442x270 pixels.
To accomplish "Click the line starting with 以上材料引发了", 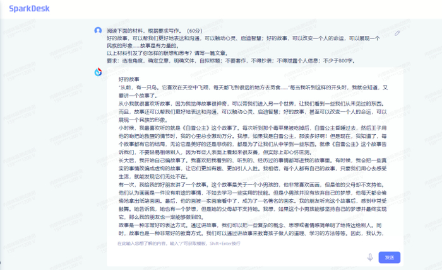I will click(x=168, y=53).
